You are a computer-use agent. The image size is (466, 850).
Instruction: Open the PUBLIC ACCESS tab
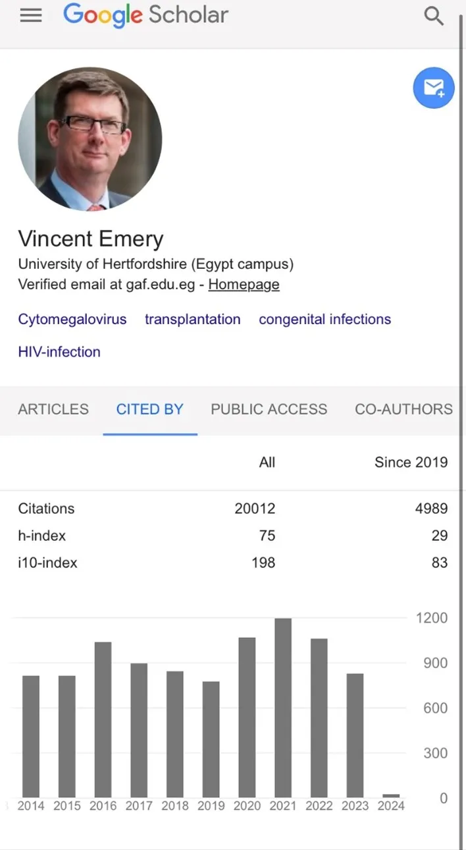(x=269, y=409)
